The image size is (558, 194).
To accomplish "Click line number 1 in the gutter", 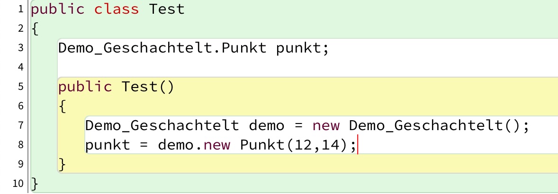I will [x=21, y=9].
